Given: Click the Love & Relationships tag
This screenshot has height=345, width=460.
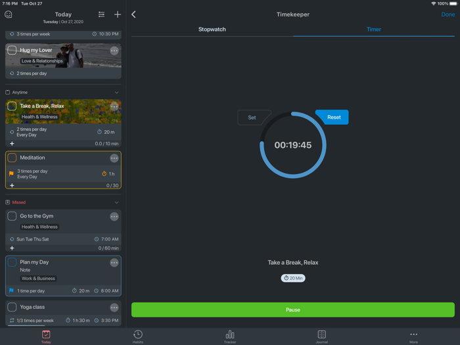Looking at the screenshot, I should [42, 61].
